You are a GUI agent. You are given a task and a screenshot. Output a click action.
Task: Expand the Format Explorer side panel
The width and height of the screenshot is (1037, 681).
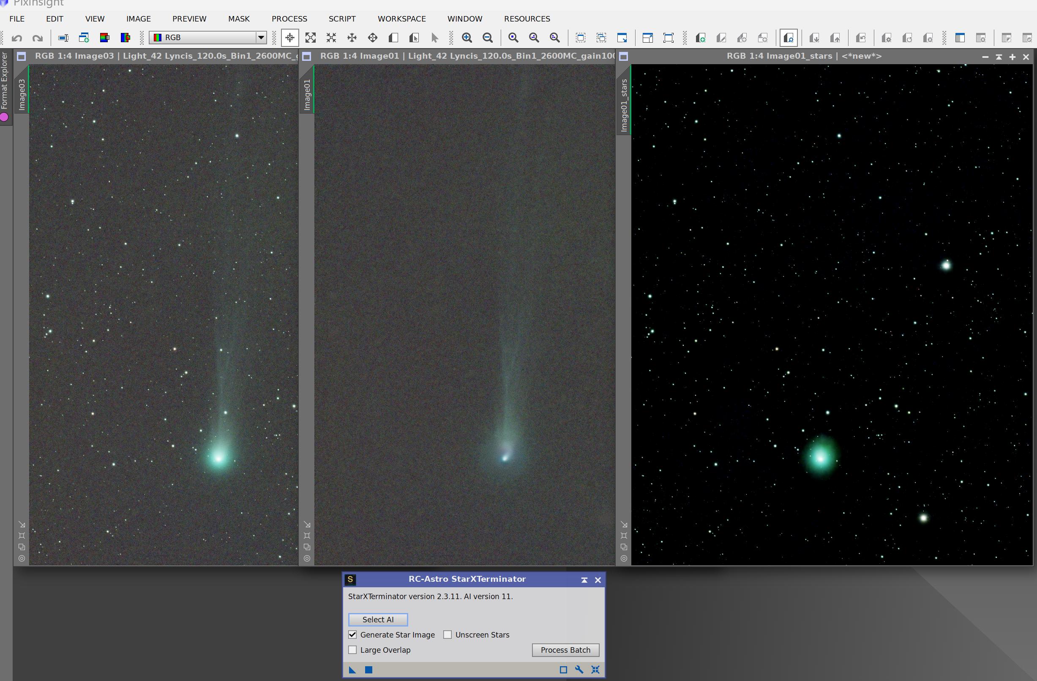[x=4, y=81]
